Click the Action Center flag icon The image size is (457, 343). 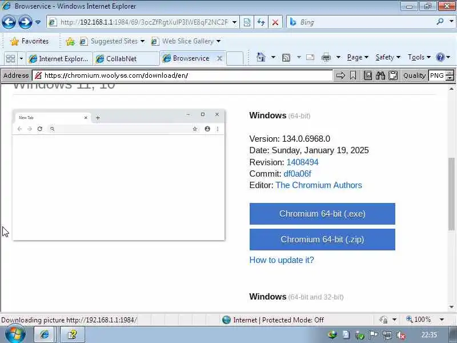[374, 335]
